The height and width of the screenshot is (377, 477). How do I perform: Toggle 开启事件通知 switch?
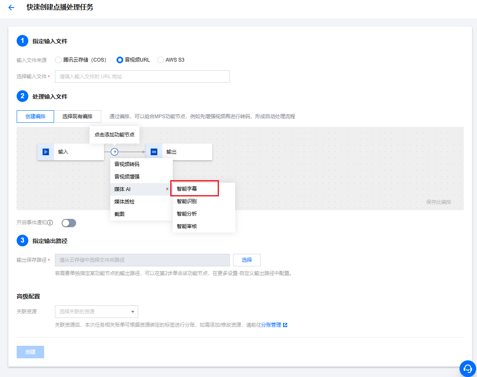click(69, 223)
